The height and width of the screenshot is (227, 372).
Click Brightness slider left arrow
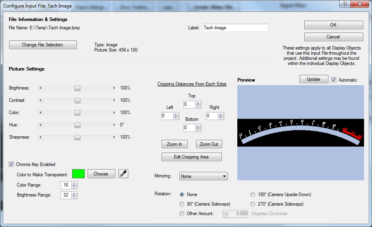[40, 88]
